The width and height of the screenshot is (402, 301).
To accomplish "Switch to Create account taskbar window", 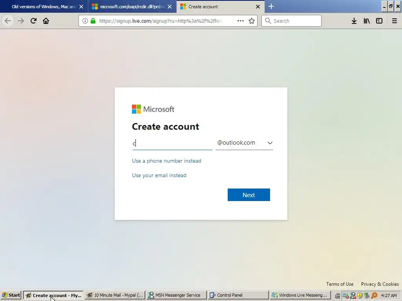I will point(53,295).
